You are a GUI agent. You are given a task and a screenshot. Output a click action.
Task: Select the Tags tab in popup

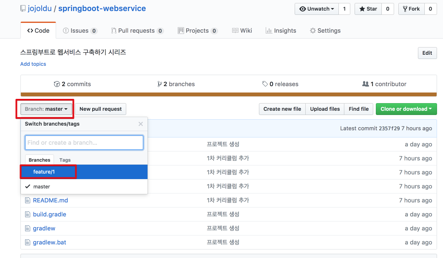(x=65, y=160)
